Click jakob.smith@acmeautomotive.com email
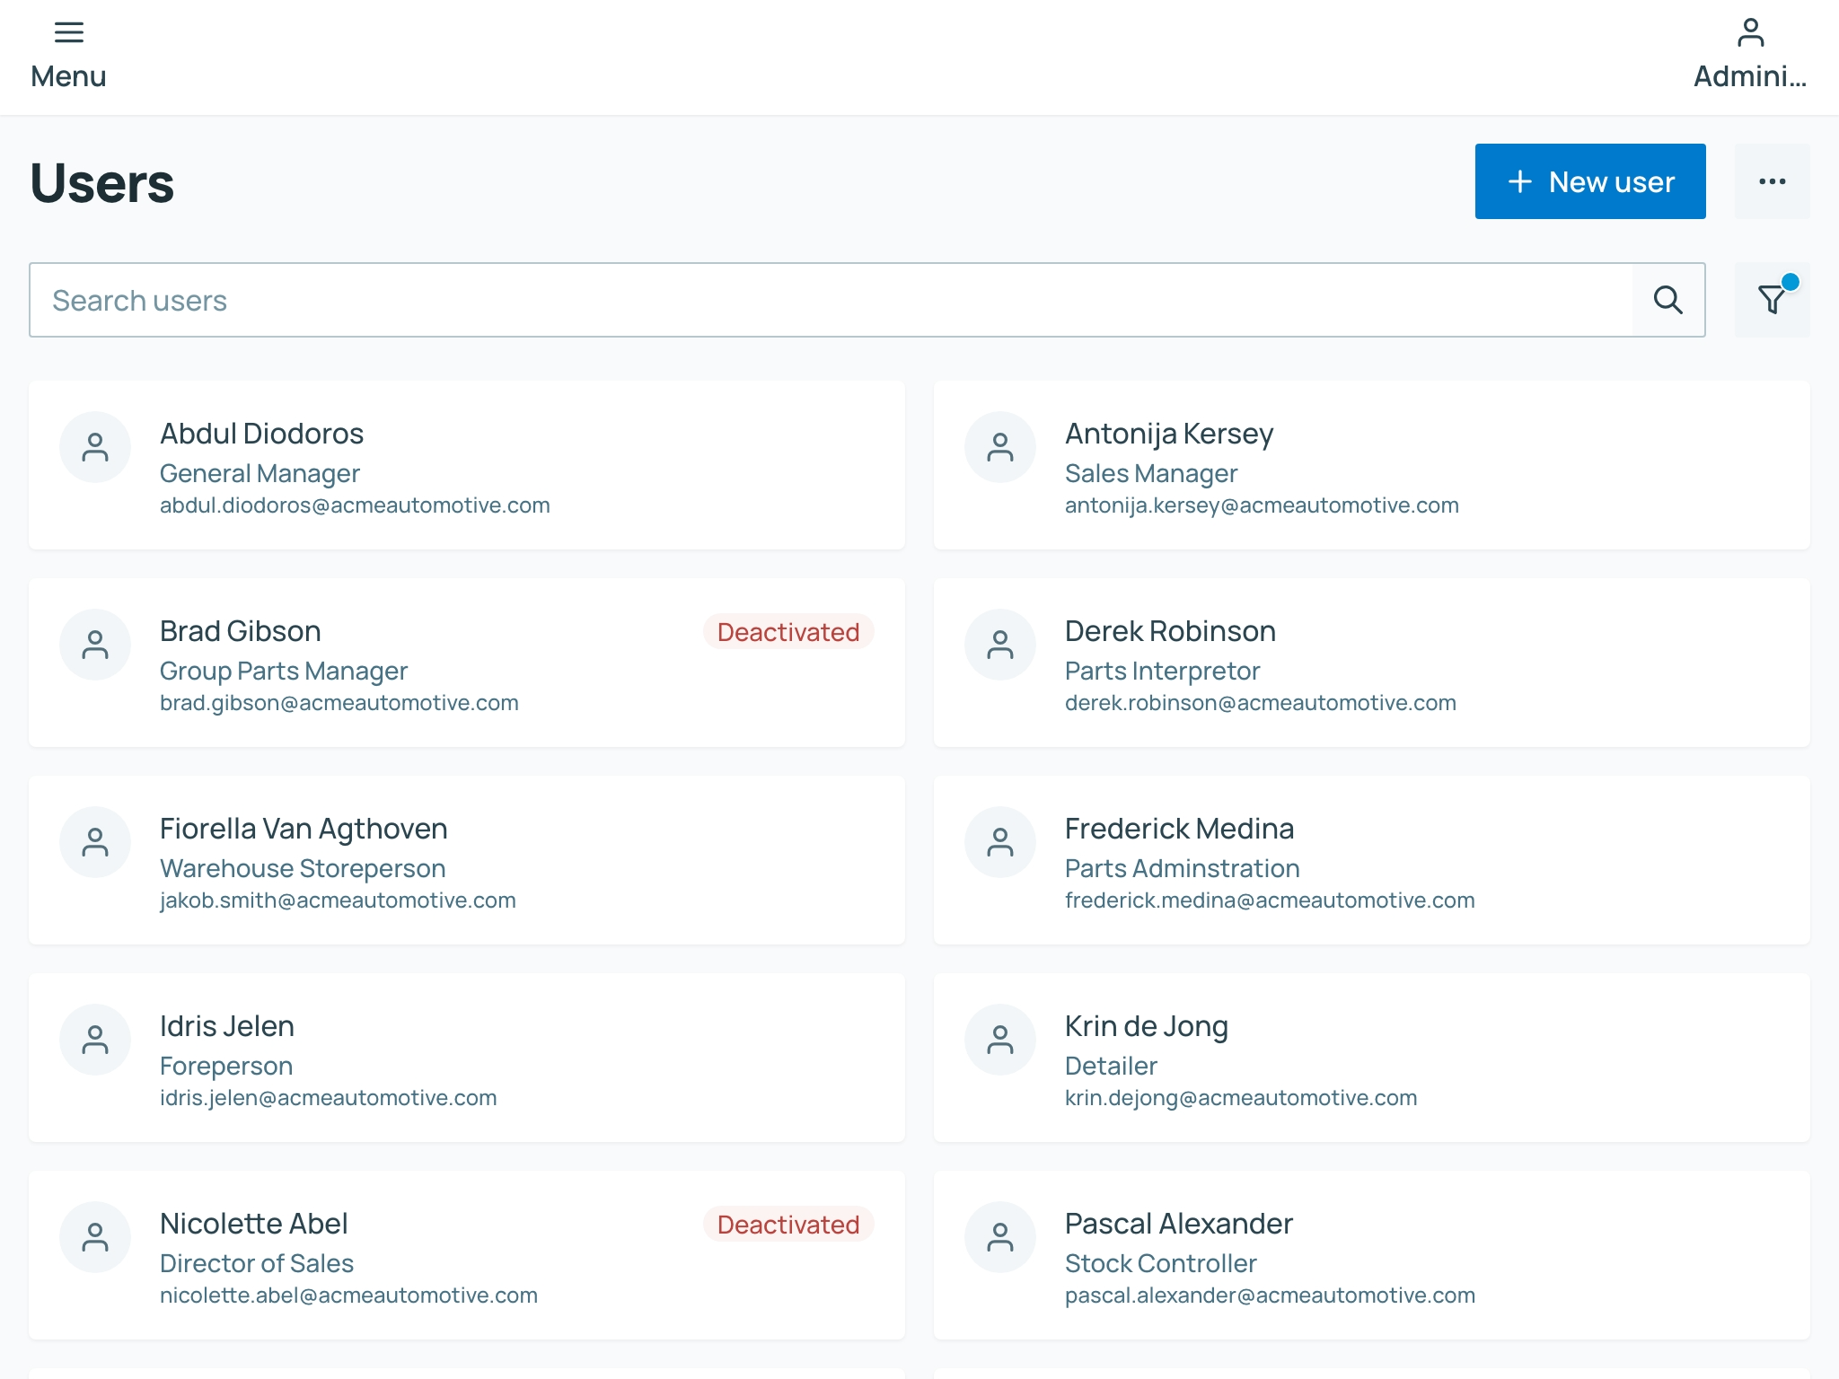Image resolution: width=1839 pixels, height=1379 pixels. click(x=338, y=900)
